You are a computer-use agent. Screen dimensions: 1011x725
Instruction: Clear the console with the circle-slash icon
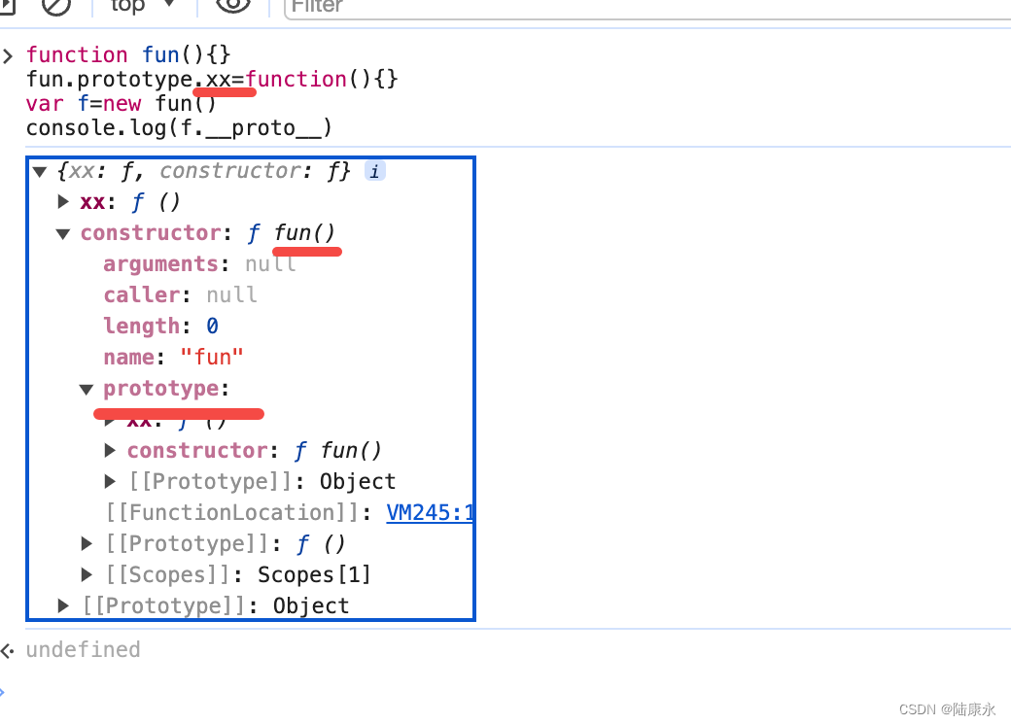click(56, 5)
